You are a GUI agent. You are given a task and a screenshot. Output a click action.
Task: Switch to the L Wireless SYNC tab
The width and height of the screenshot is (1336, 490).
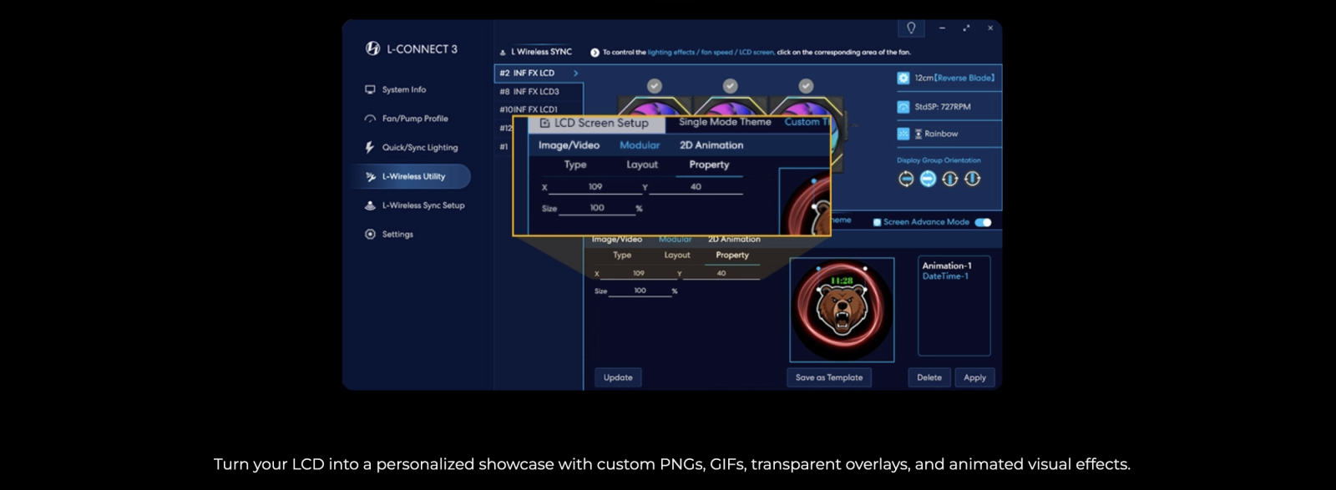click(541, 52)
